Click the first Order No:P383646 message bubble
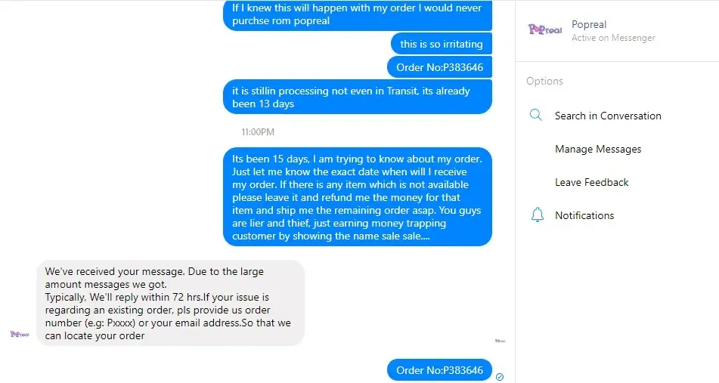Screen dimensions: 719x383 coord(439,67)
